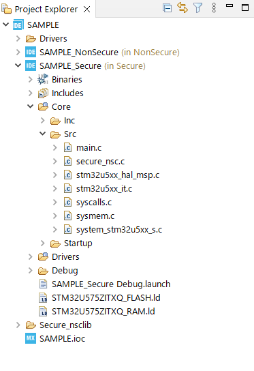
Task: Click the STM32U575ZITXQ_FLASH.ld linker file icon
Action: (43, 297)
